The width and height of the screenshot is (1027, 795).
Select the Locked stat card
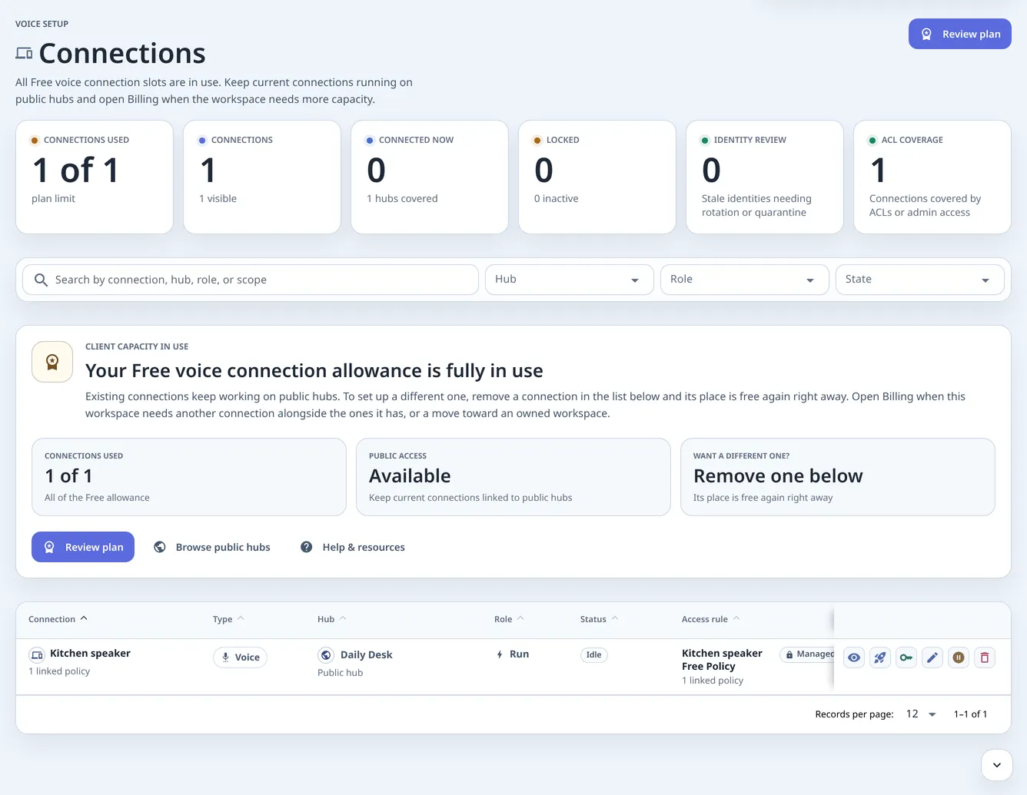pos(597,177)
